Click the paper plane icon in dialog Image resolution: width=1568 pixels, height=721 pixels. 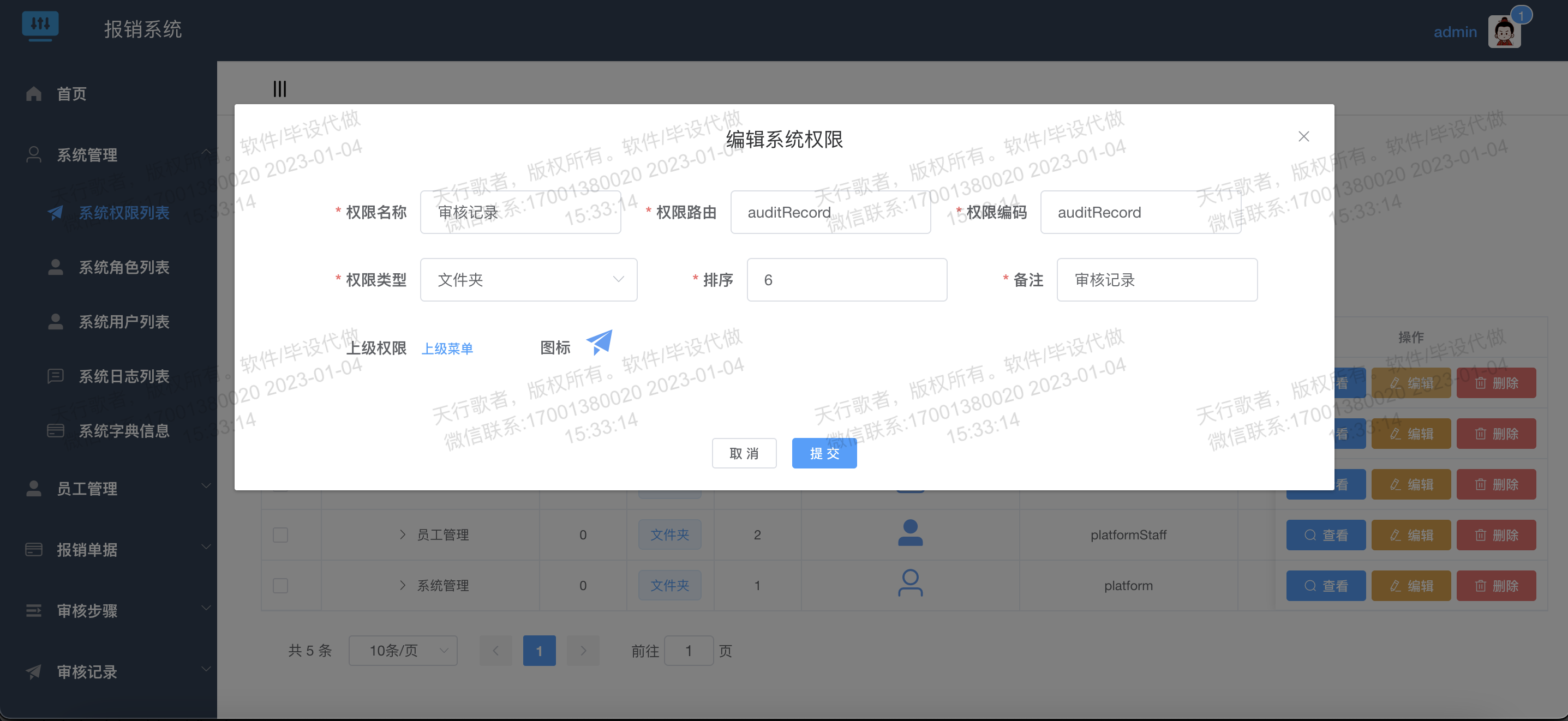tap(600, 343)
